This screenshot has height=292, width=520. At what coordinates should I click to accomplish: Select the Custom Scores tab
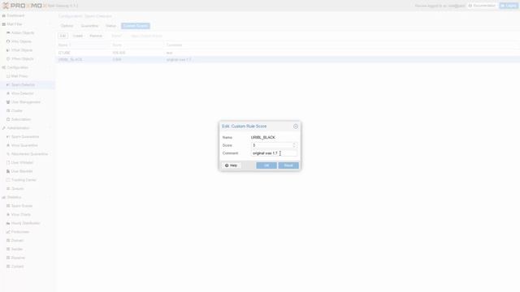click(x=136, y=26)
